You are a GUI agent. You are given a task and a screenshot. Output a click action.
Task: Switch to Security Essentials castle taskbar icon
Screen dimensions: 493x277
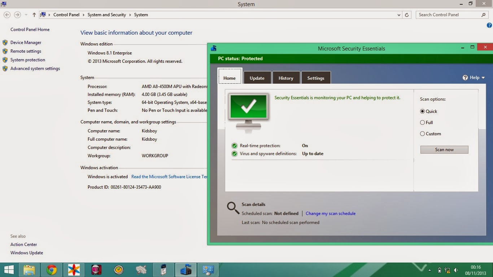pos(186,270)
